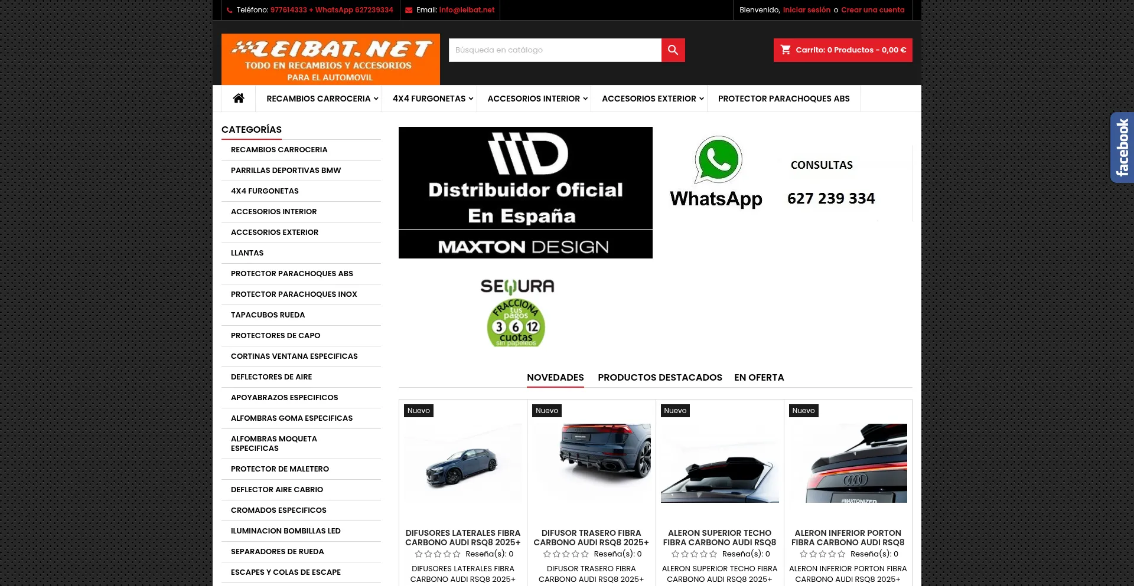Click the shopping cart icon
The image size is (1134, 586).
click(x=786, y=50)
